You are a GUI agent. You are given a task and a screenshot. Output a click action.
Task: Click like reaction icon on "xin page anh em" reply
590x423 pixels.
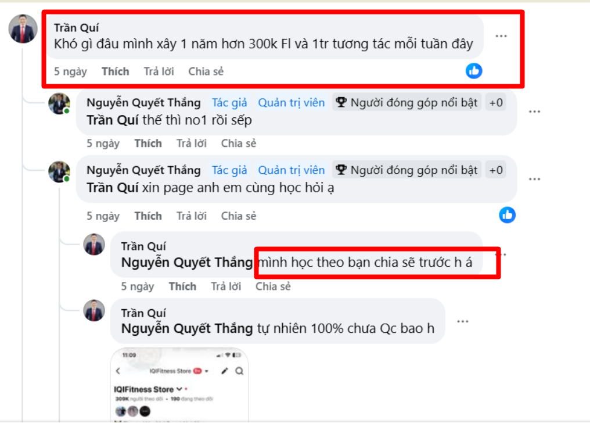point(507,215)
